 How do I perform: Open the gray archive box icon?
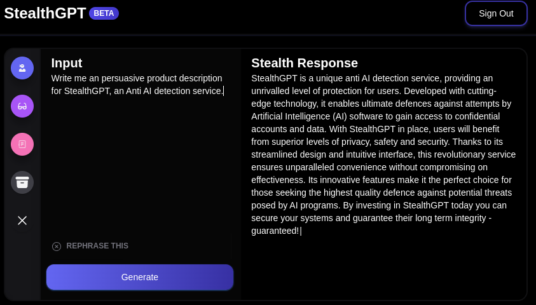click(22, 182)
